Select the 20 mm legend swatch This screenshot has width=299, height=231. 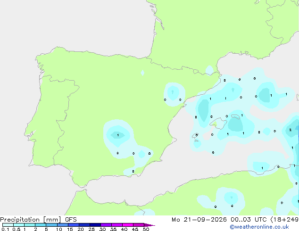[84, 225]
